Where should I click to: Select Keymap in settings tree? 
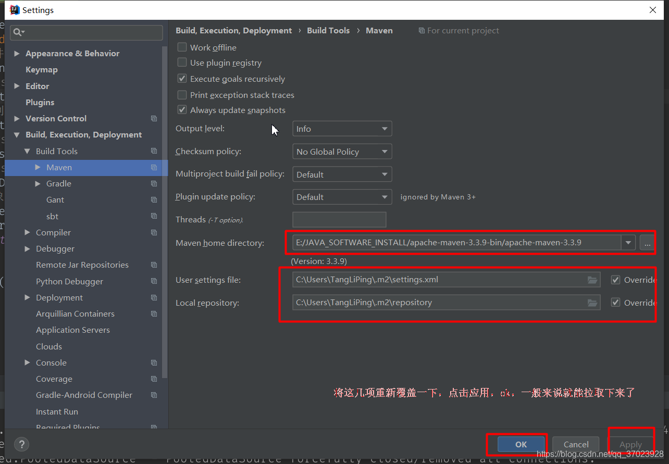coord(42,70)
